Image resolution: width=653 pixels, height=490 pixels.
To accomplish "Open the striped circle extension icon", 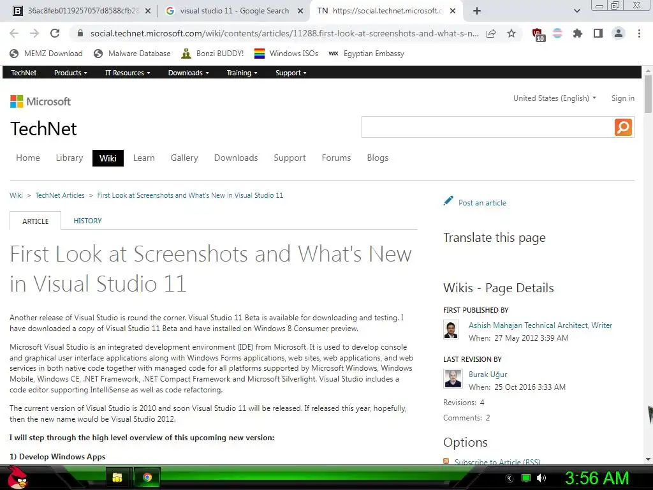I will click(x=557, y=33).
